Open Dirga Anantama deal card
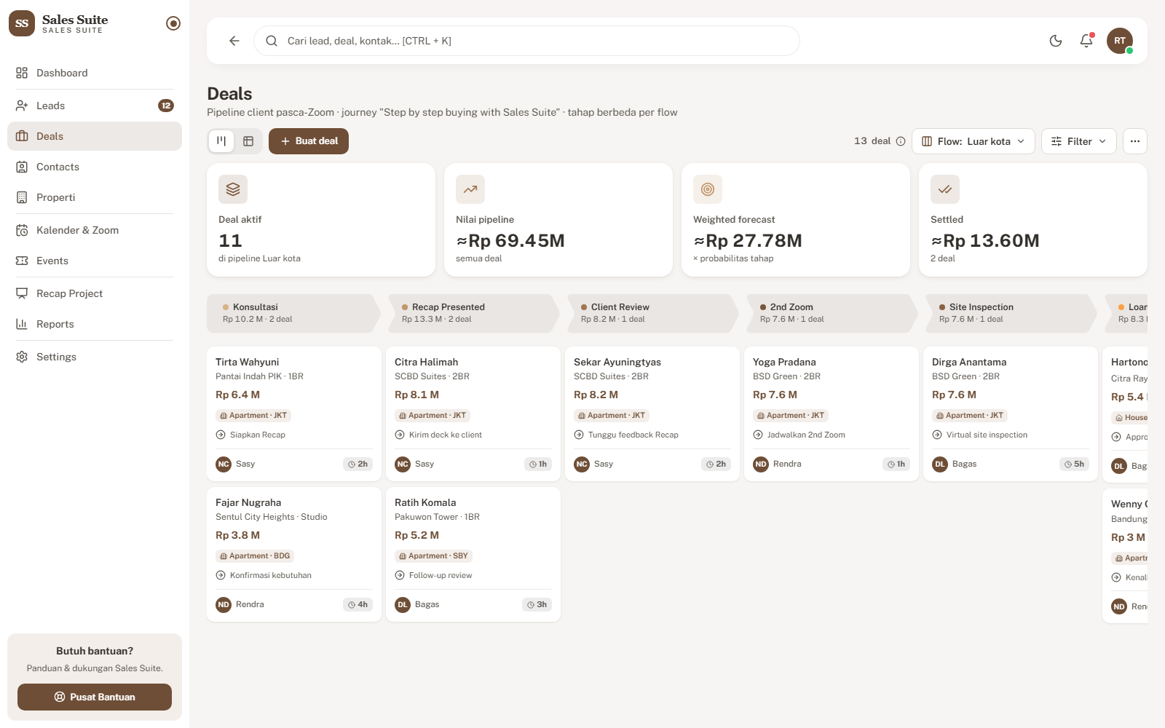The width and height of the screenshot is (1165, 728). [x=1011, y=414]
